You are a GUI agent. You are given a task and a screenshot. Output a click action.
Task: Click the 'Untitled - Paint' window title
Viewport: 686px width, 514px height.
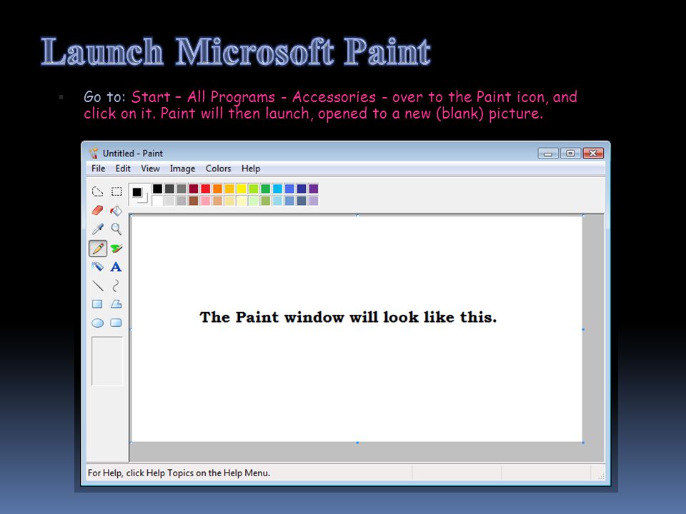point(133,153)
